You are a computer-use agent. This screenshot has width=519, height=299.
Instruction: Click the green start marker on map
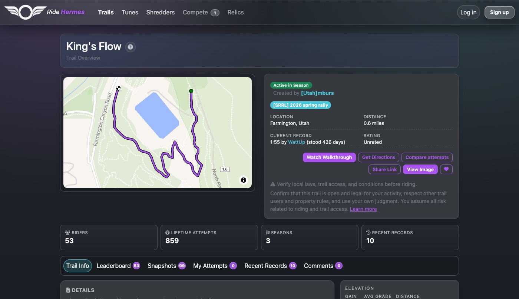coord(191,91)
